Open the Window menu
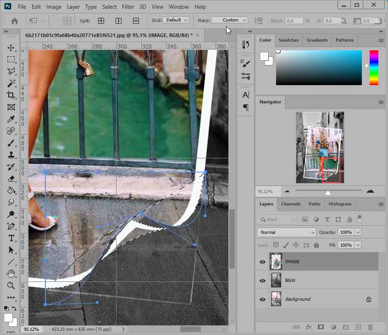388x335 pixels. [179, 7]
